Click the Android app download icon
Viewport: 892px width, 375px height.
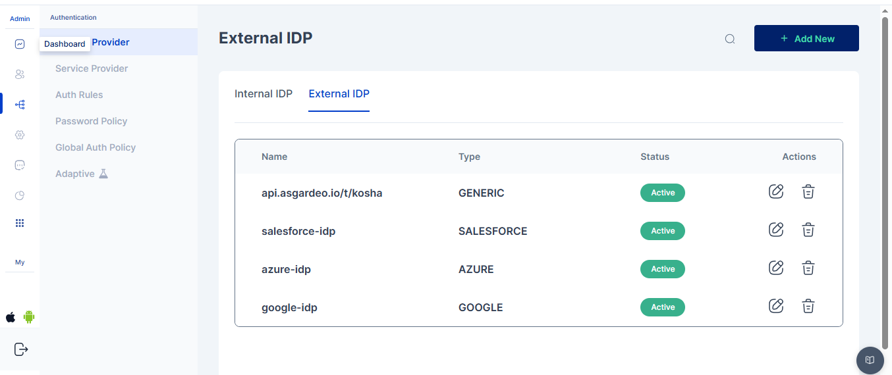tap(29, 317)
